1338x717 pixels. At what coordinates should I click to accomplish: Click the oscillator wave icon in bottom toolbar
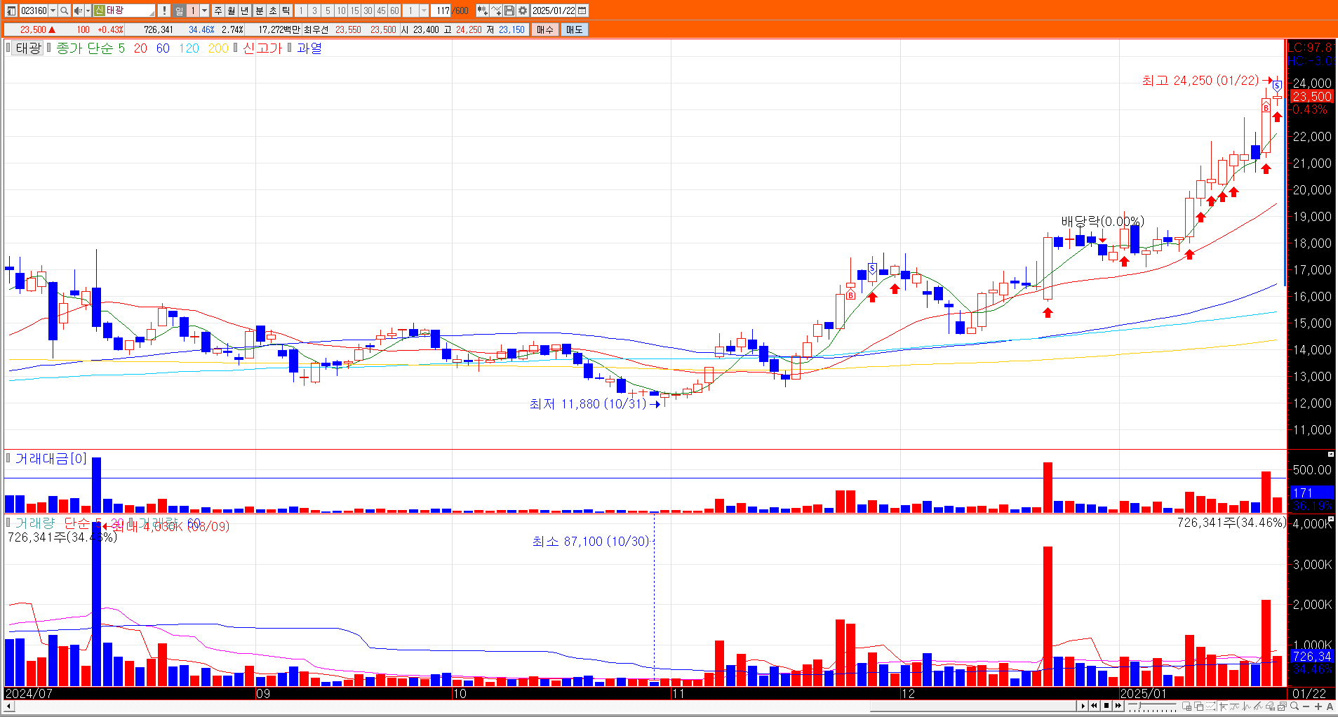pyautogui.click(x=1247, y=706)
